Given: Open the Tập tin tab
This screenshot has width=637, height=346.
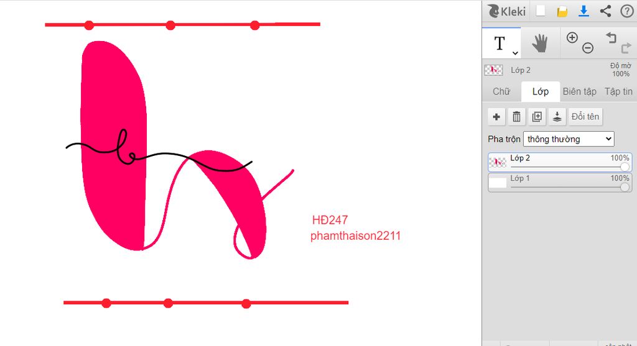Looking at the screenshot, I should point(618,92).
